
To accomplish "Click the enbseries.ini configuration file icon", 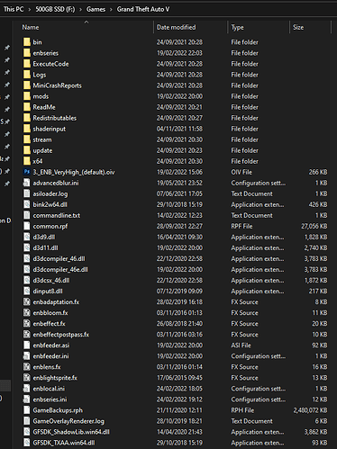I will (x=27, y=400).
